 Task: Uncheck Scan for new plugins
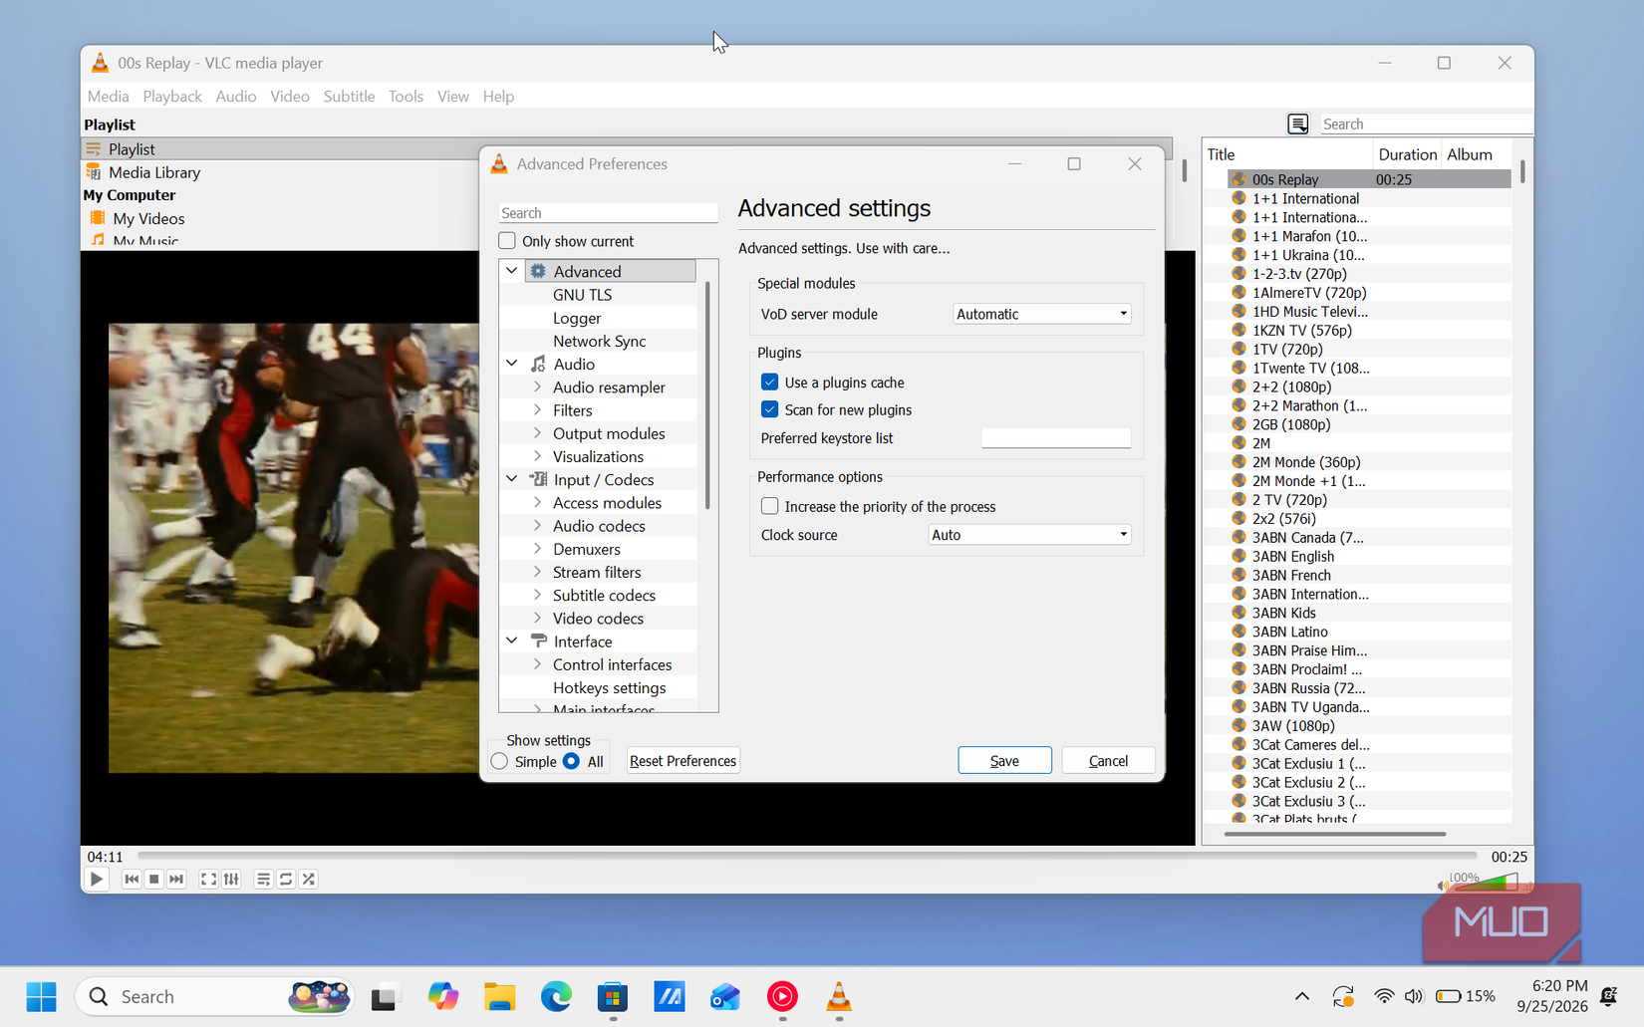(769, 409)
